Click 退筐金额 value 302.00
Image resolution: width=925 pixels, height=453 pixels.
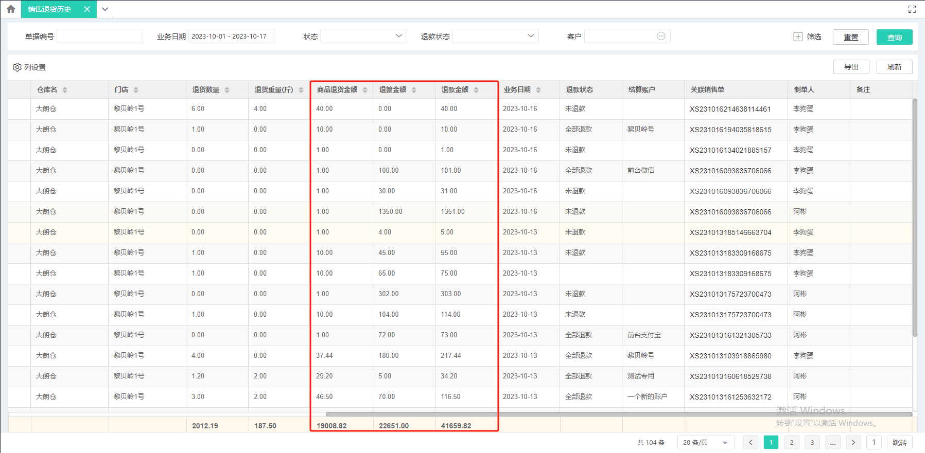(389, 294)
